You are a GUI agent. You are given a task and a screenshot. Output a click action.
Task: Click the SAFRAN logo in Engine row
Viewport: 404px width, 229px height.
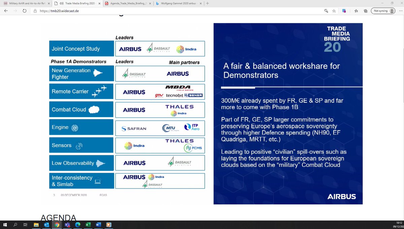[134, 128]
